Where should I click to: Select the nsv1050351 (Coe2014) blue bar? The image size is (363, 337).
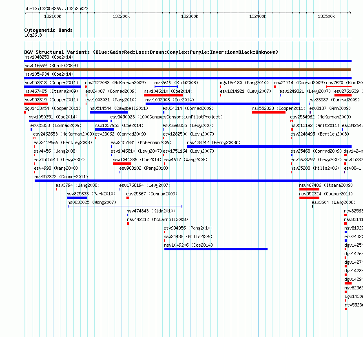(69, 121)
